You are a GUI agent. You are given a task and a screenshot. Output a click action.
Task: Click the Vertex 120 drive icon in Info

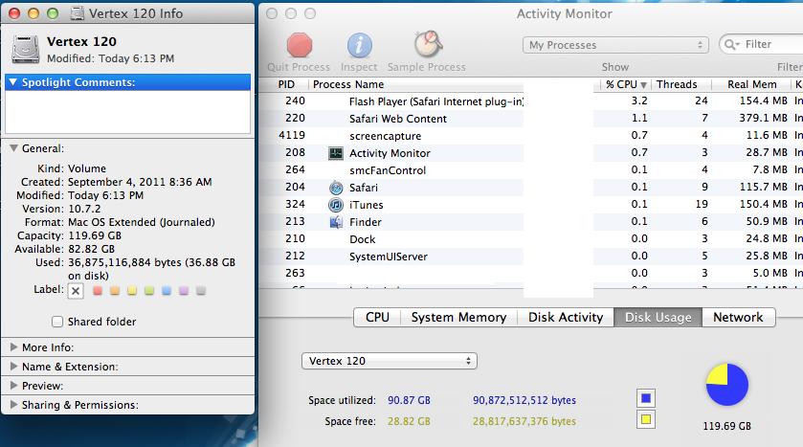coord(26,49)
